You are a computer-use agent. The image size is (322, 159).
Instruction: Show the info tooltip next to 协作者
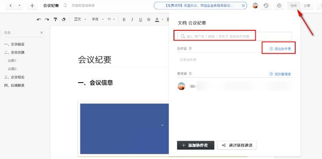190,49
